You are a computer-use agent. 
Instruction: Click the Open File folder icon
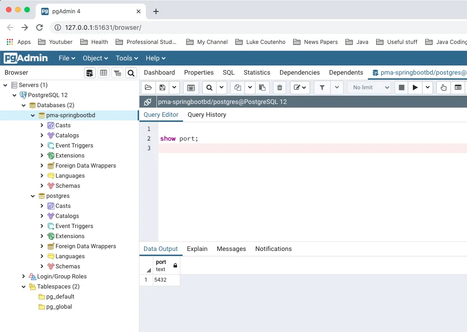coord(148,87)
